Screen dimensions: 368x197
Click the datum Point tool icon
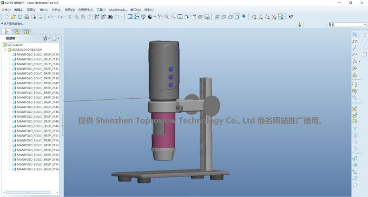click(354, 62)
